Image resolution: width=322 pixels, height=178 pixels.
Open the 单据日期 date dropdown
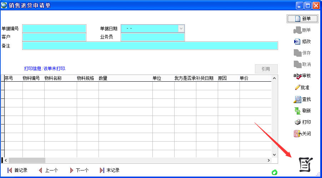tap(181, 29)
